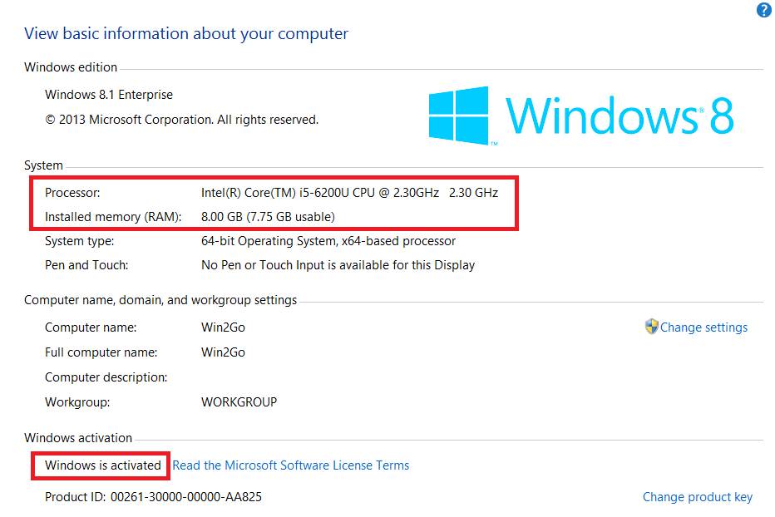Select the Win2Go value beside Computer name
This screenshot has height=517, width=775.
223,327
